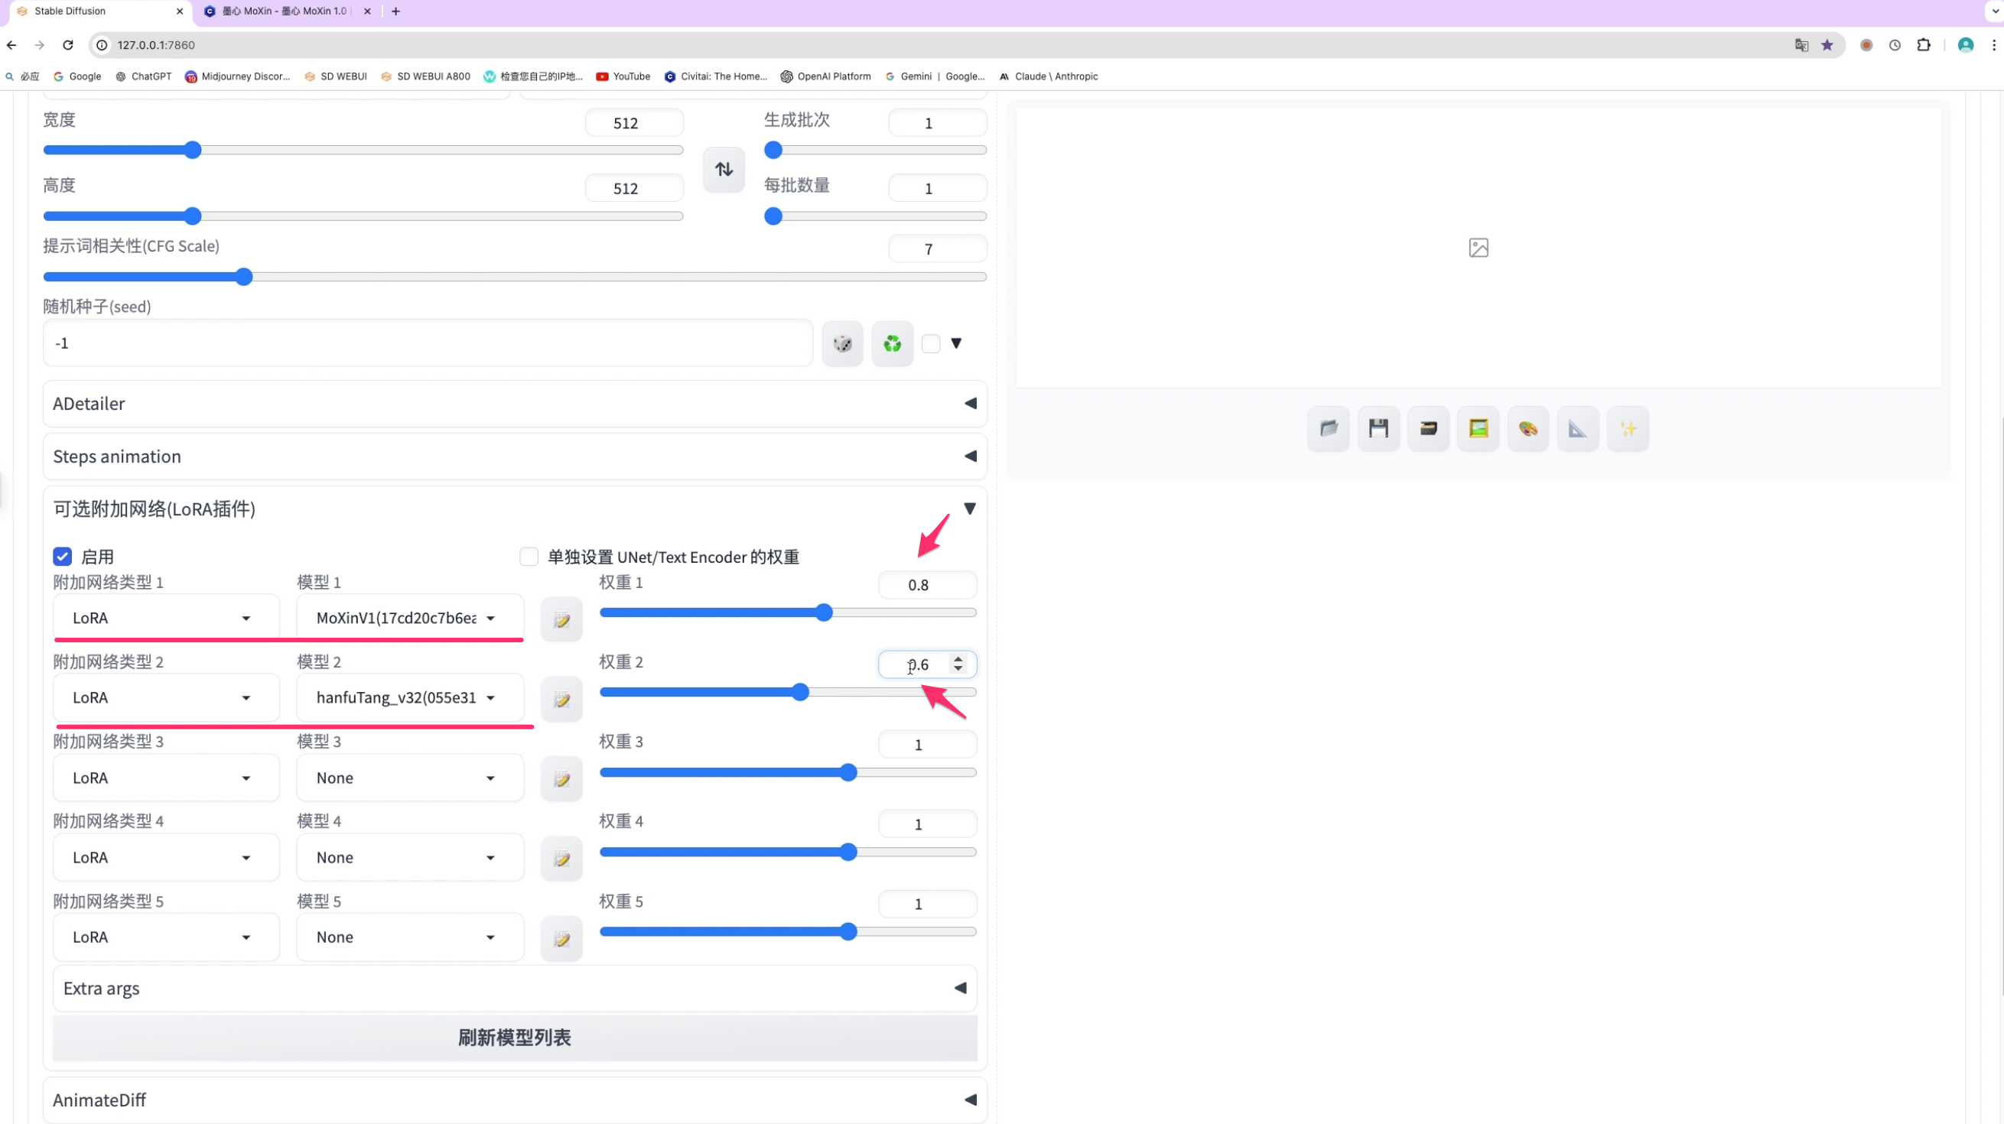The width and height of the screenshot is (2004, 1124).
Task: Click the empty image placeholder icon
Action: click(x=1478, y=248)
